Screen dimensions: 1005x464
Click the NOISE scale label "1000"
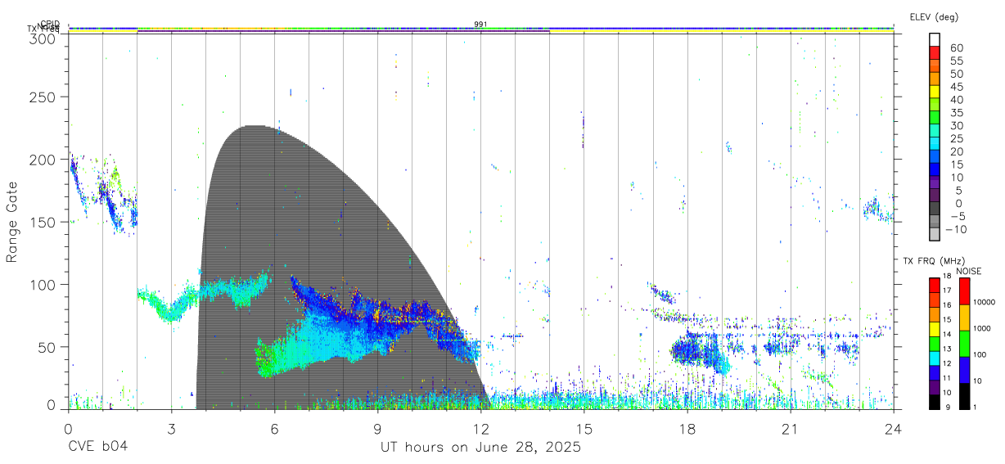(x=982, y=328)
